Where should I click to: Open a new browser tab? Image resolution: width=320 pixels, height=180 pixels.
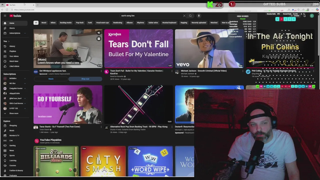pos(38,5)
